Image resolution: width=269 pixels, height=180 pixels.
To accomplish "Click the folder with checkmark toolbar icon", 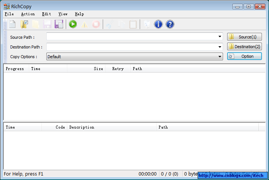I will [24, 24].
